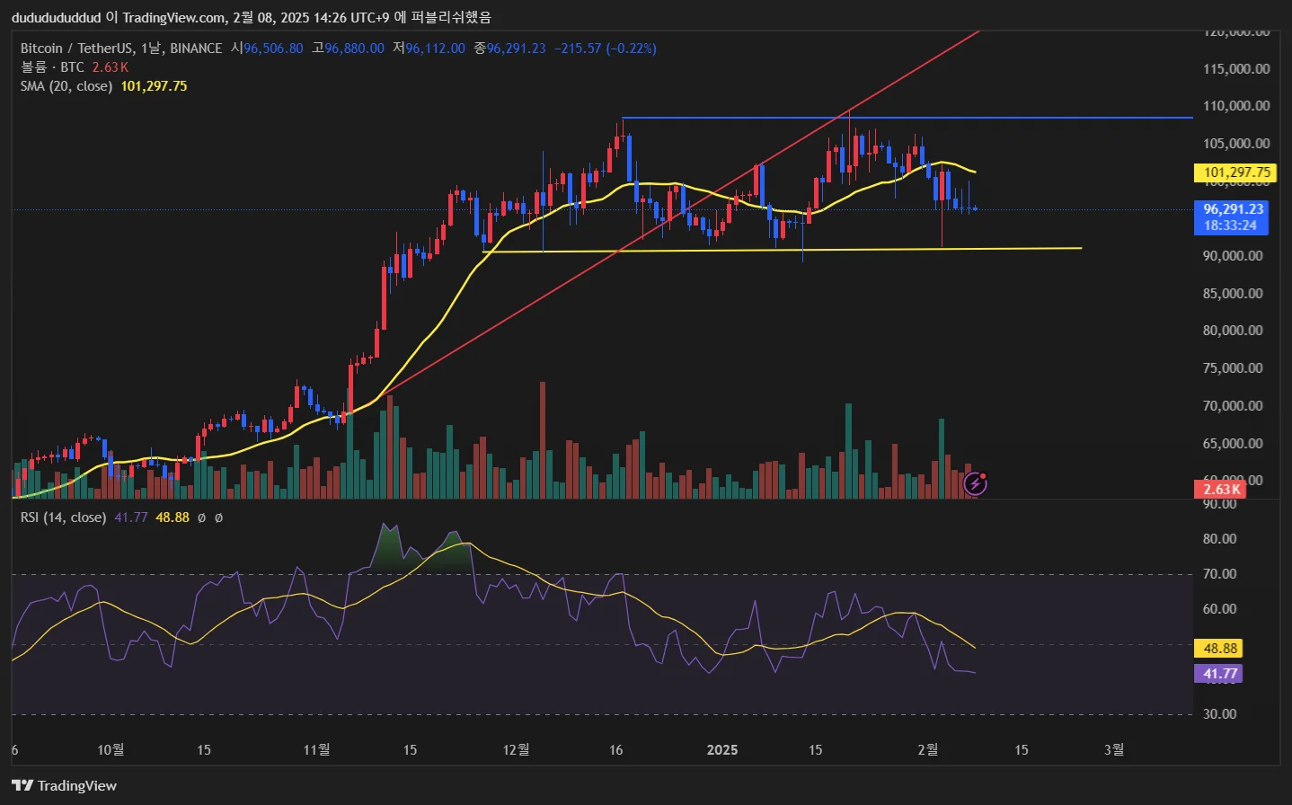Click the 18:33:24 bar countdown timer
This screenshot has height=805, width=1292.
point(1230,226)
